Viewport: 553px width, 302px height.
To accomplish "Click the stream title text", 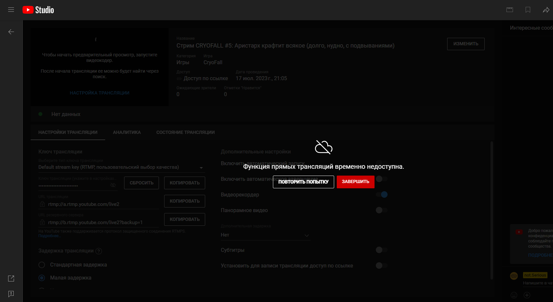I will click(x=285, y=46).
